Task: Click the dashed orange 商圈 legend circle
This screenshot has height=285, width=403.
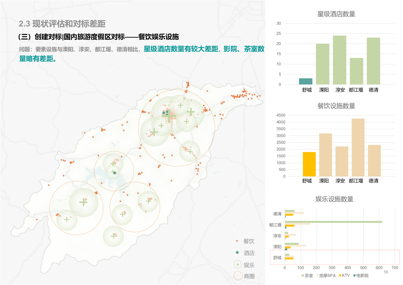Action: pos(238,276)
